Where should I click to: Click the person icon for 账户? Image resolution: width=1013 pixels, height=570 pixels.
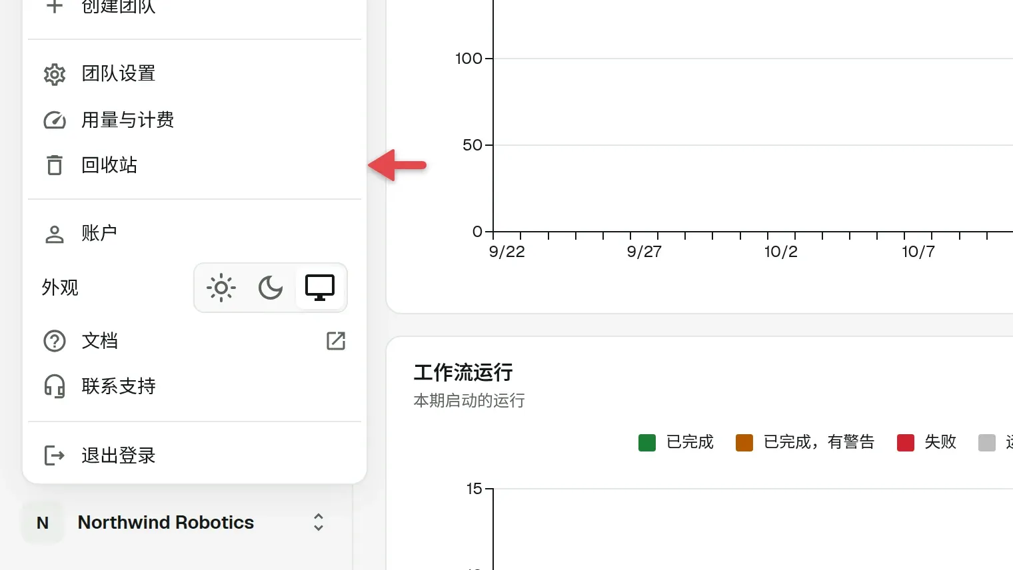[55, 234]
